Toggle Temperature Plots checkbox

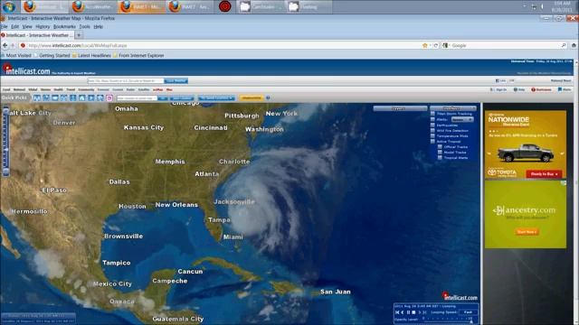432,136
